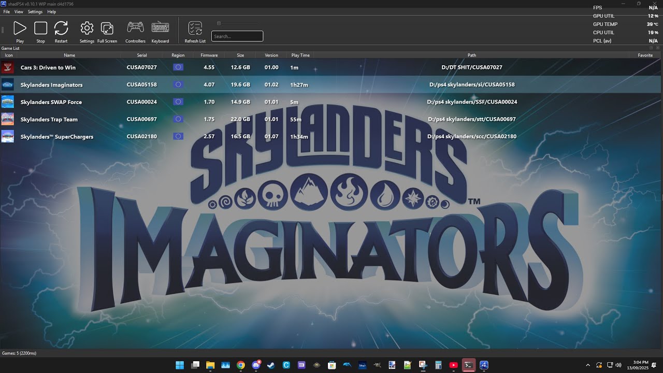Click the Restart icon
Viewport: 663px width, 373px height.
click(x=61, y=28)
